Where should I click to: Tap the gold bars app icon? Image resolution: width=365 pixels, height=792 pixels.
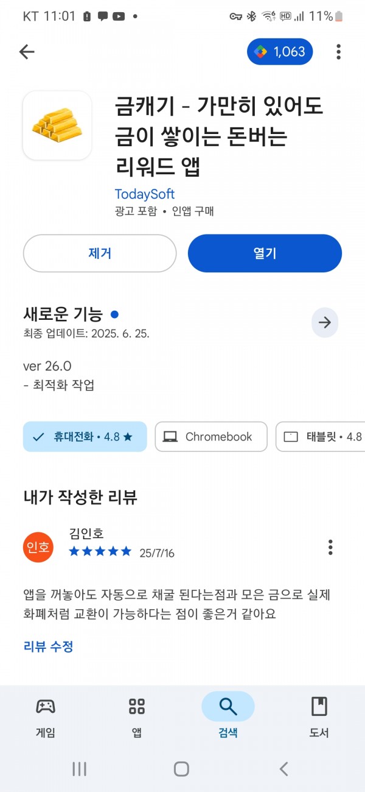(57, 126)
